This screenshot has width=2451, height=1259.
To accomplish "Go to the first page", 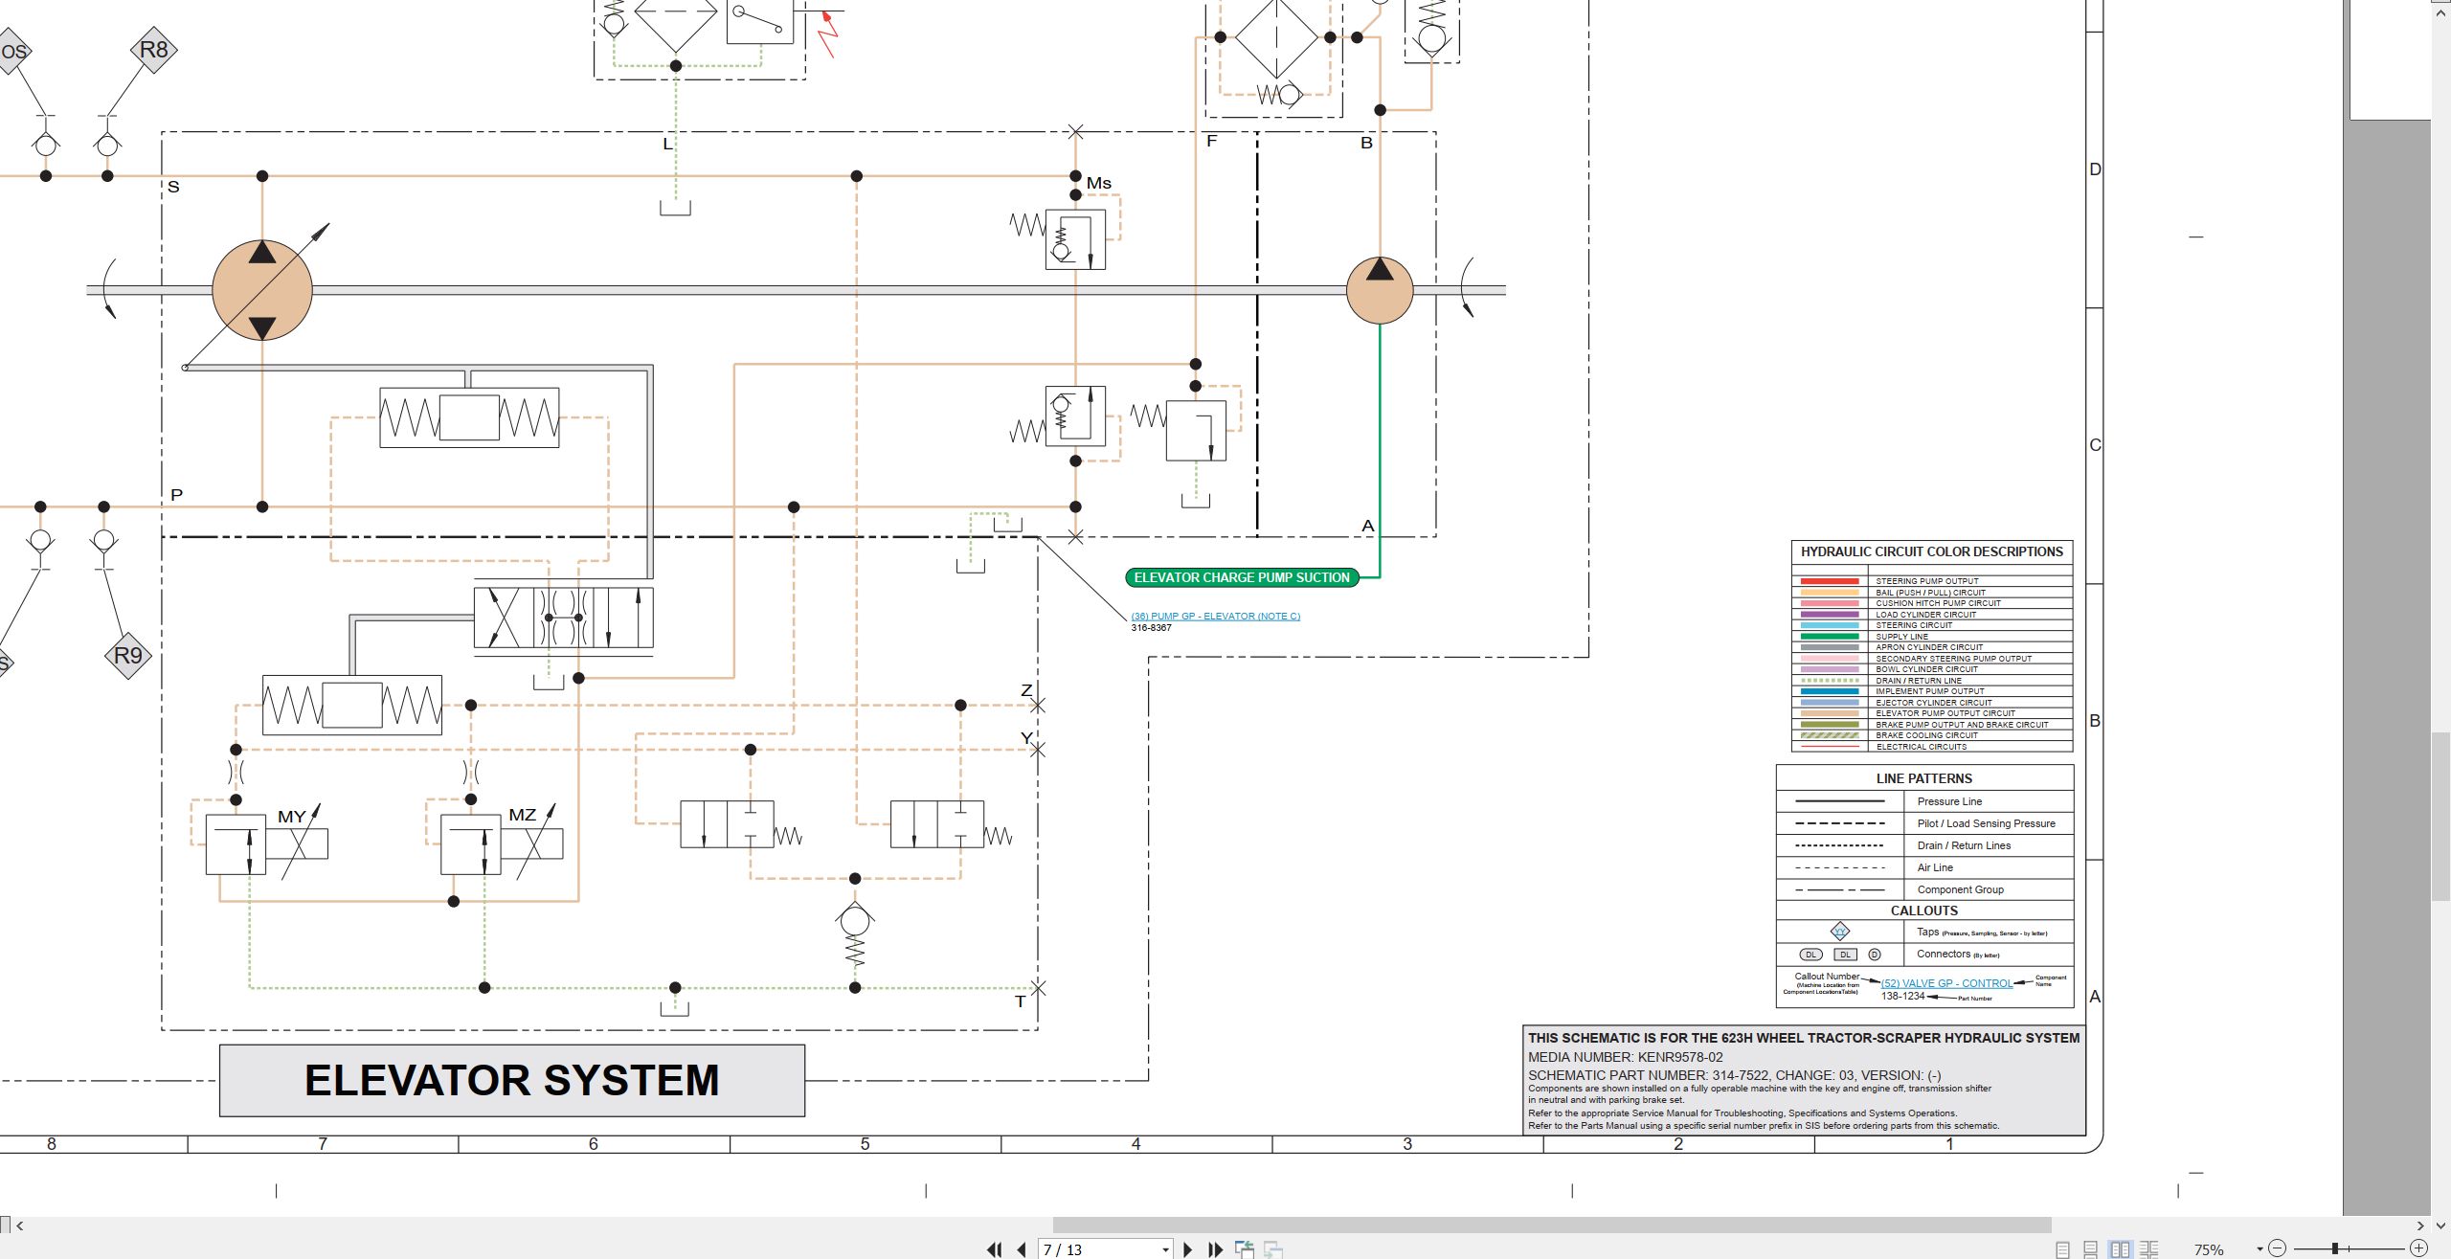I will pyautogui.click(x=995, y=1249).
